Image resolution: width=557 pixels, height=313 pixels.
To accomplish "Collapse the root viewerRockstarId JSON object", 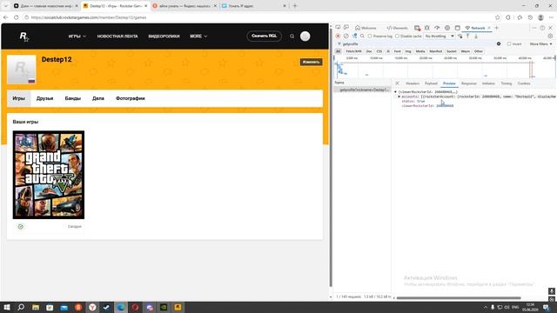I will pyautogui.click(x=395, y=92).
